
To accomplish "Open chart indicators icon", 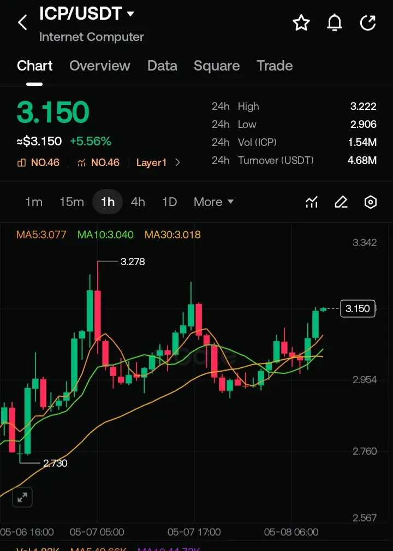I will 312,202.
